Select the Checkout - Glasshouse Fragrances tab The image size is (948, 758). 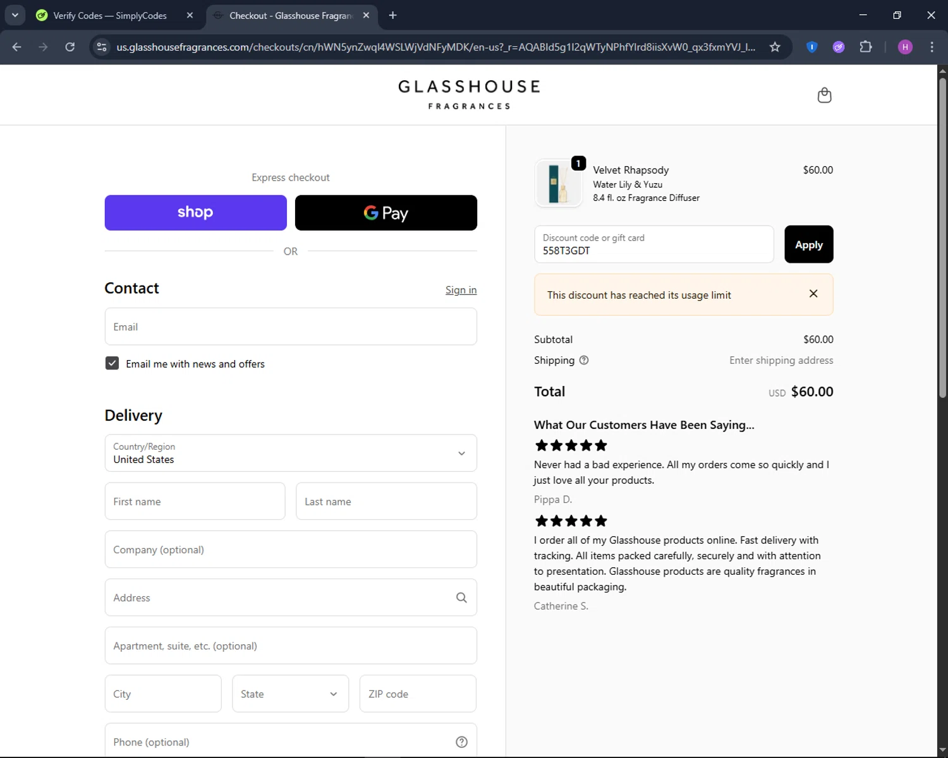pos(291,15)
